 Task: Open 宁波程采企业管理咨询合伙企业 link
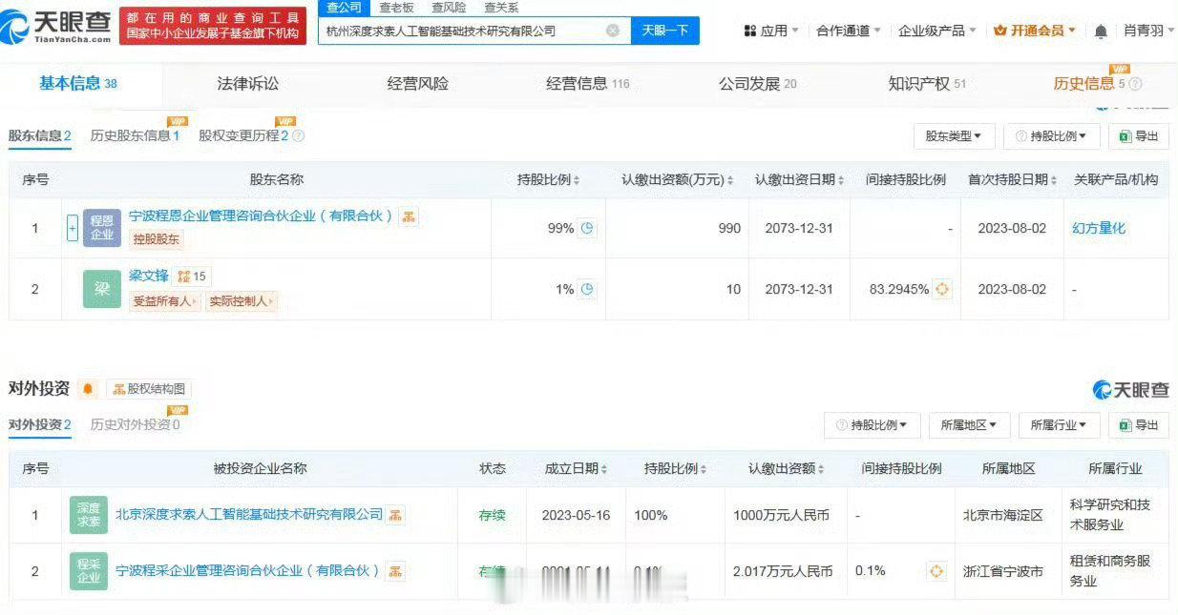(x=248, y=571)
